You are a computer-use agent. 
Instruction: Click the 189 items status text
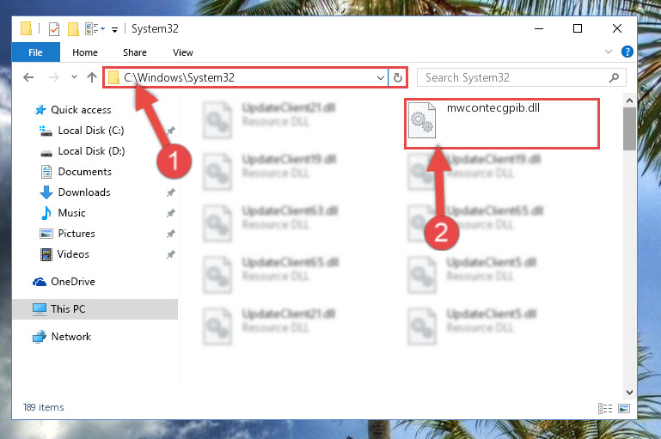(x=44, y=407)
